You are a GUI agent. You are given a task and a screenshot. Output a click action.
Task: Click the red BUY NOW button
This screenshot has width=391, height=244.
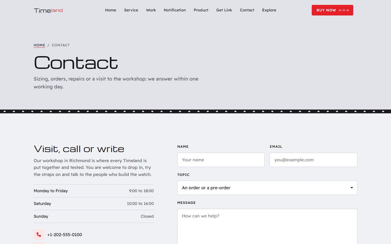click(x=332, y=10)
